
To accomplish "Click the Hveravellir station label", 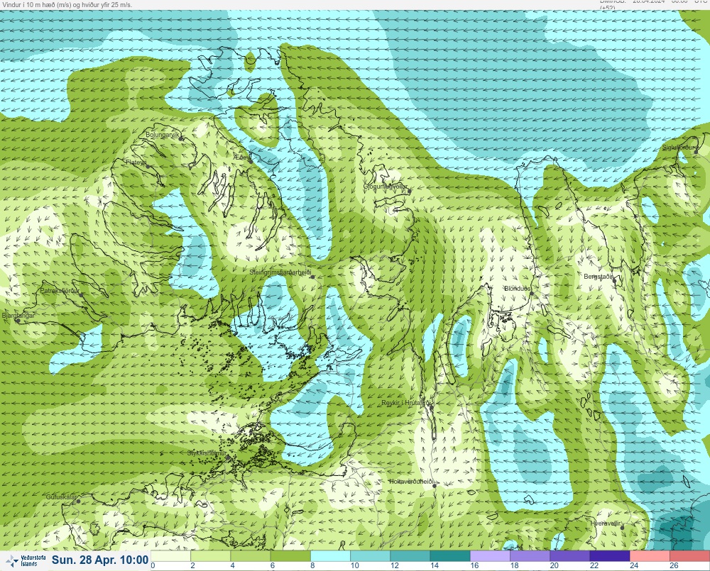I will tap(605, 523).
